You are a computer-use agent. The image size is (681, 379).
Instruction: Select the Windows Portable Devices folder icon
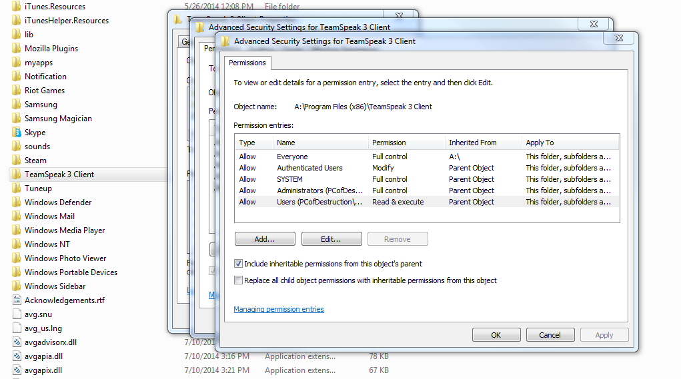17,272
